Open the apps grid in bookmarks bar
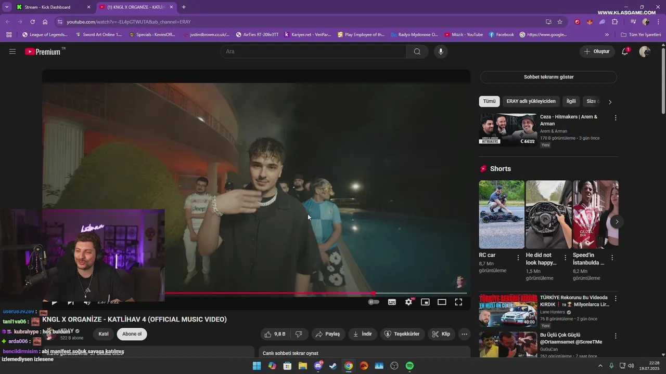The height and width of the screenshot is (374, 666). [x=9, y=35]
